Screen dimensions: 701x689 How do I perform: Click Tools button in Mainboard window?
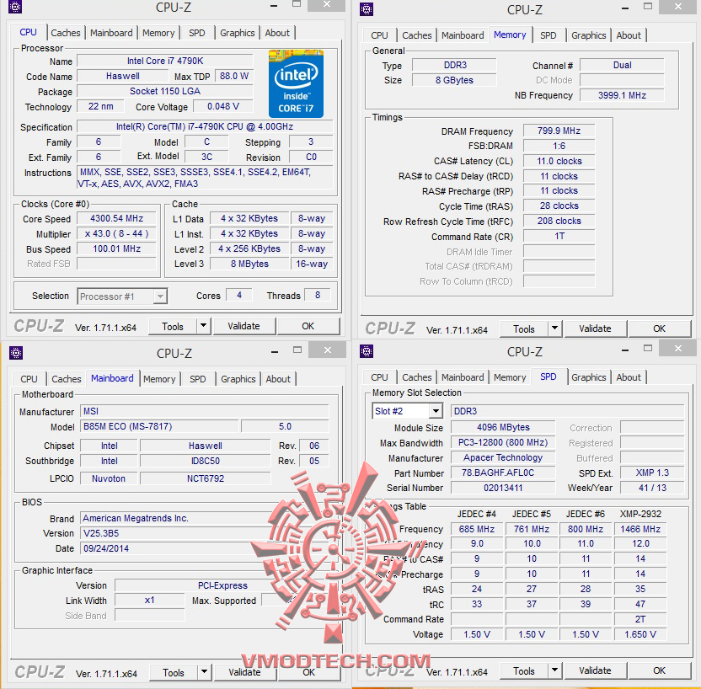[x=174, y=672]
